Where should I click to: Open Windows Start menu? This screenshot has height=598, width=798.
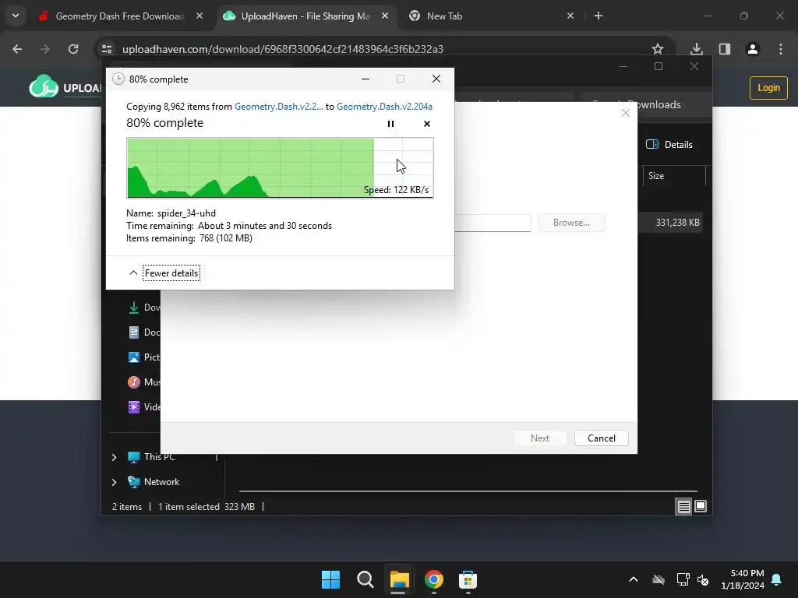pos(330,579)
